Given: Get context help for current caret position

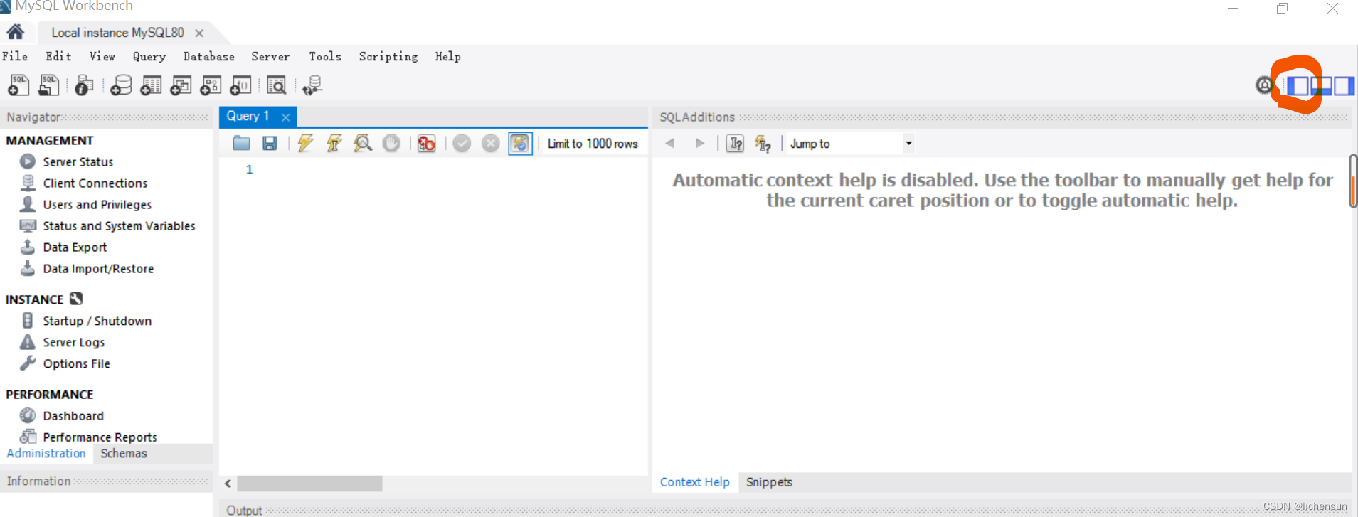Looking at the screenshot, I should 735,143.
